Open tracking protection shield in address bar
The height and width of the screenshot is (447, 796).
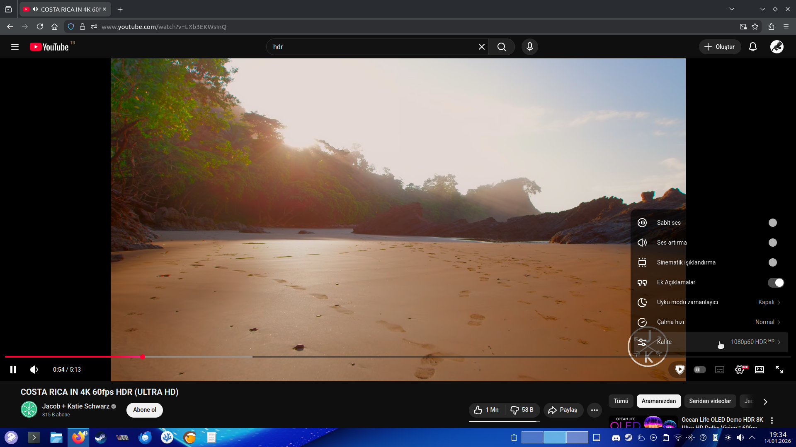click(71, 26)
